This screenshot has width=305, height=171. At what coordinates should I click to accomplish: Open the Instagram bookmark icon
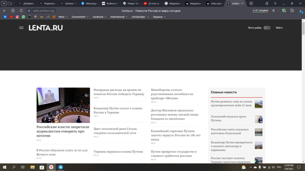(17, 17)
